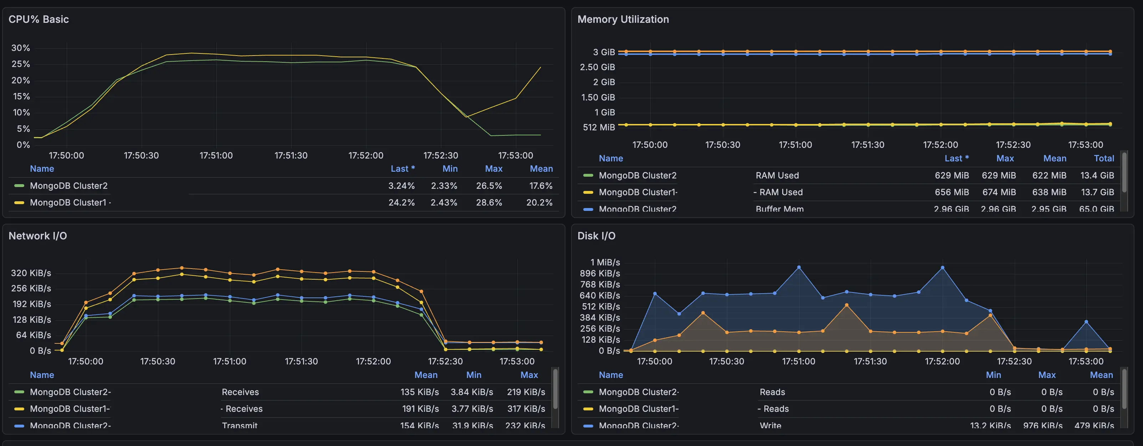Sort CPU legend by Last * column

[x=402, y=169]
